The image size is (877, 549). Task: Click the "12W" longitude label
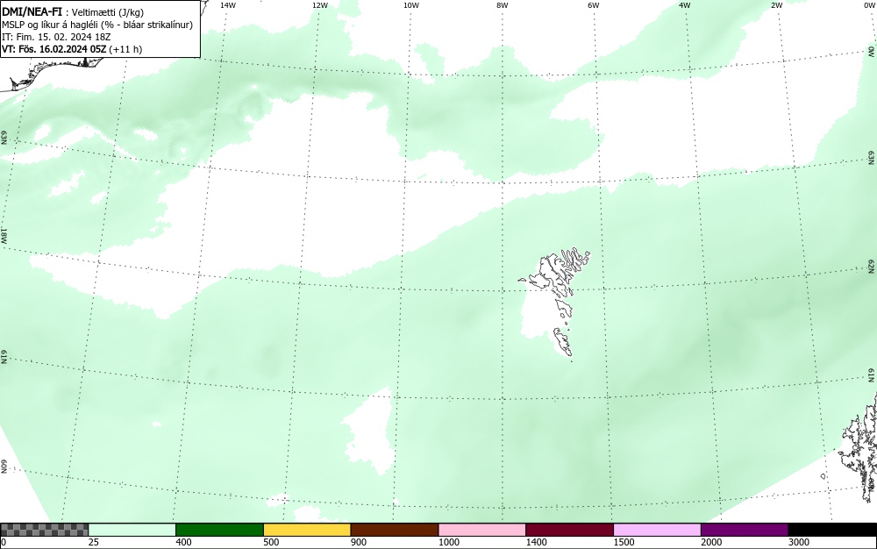click(x=319, y=5)
